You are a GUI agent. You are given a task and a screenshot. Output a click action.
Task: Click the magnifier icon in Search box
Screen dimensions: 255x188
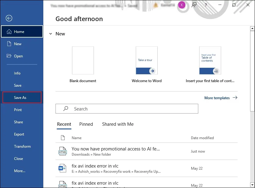[x=66, y=109]
